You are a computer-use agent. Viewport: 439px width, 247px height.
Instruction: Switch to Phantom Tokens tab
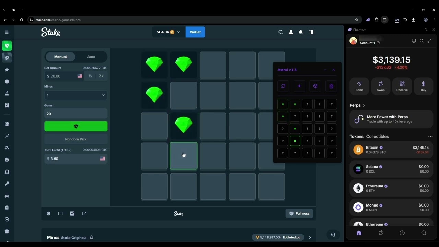coord(356,137)
